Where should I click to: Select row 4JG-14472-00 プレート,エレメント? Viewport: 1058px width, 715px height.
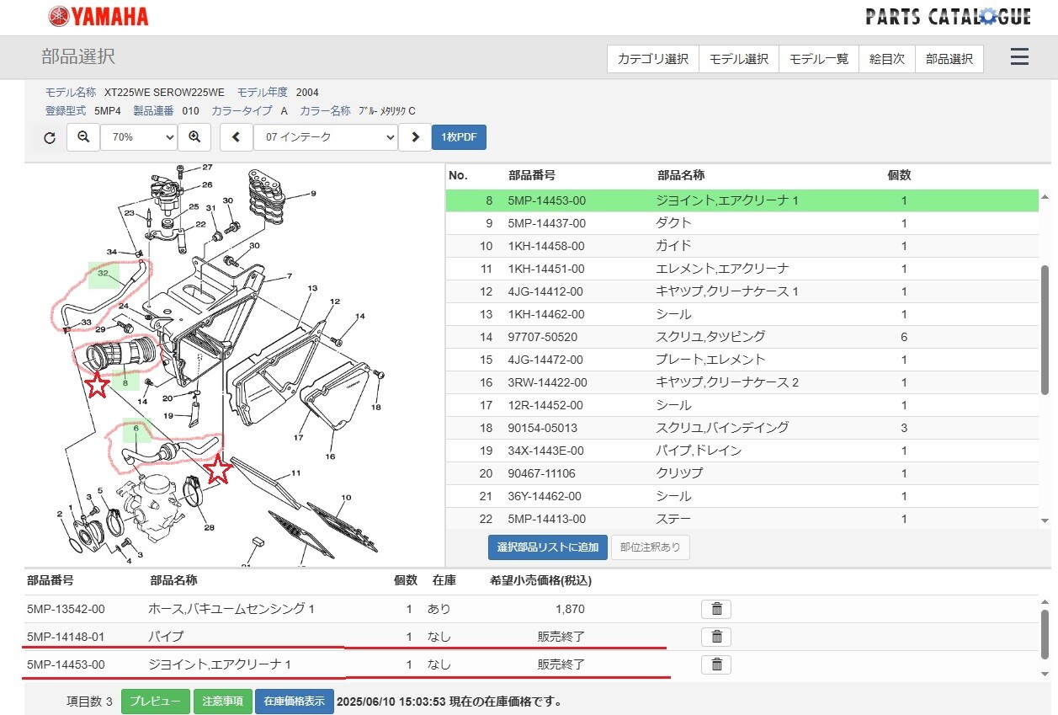[741, 360]
